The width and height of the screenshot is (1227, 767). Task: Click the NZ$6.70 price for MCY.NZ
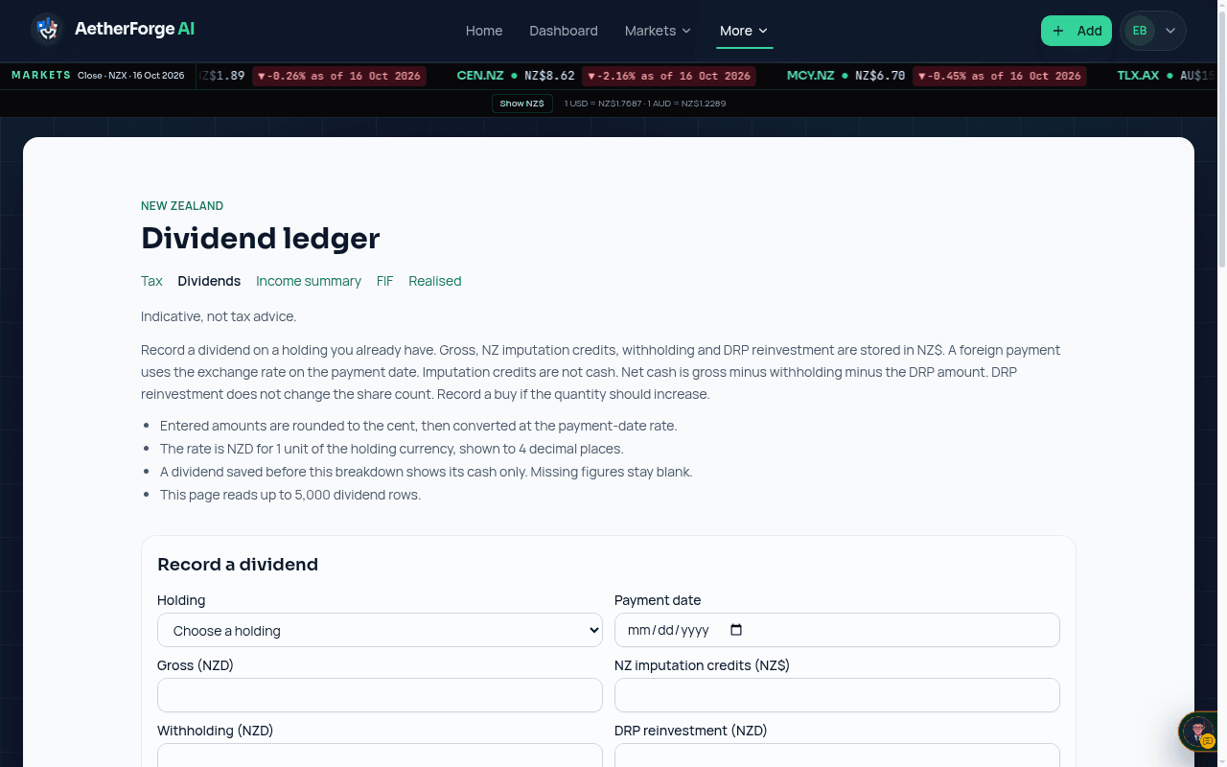click(x=880, y=76)
